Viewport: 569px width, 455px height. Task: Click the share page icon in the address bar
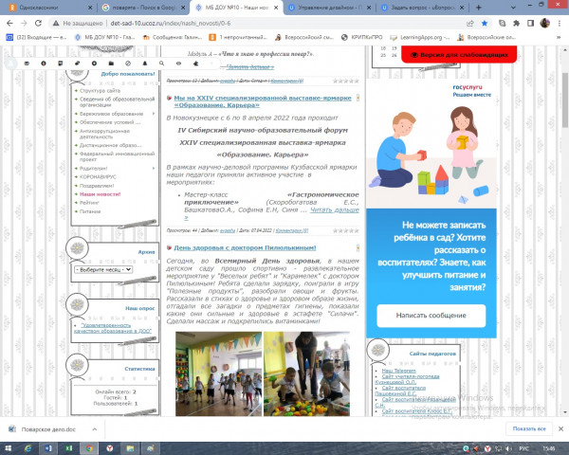[470, 23]
